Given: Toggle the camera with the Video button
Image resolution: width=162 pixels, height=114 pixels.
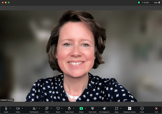Looking at the screenshot, I should pyautogui.click(x=18, y=109).
